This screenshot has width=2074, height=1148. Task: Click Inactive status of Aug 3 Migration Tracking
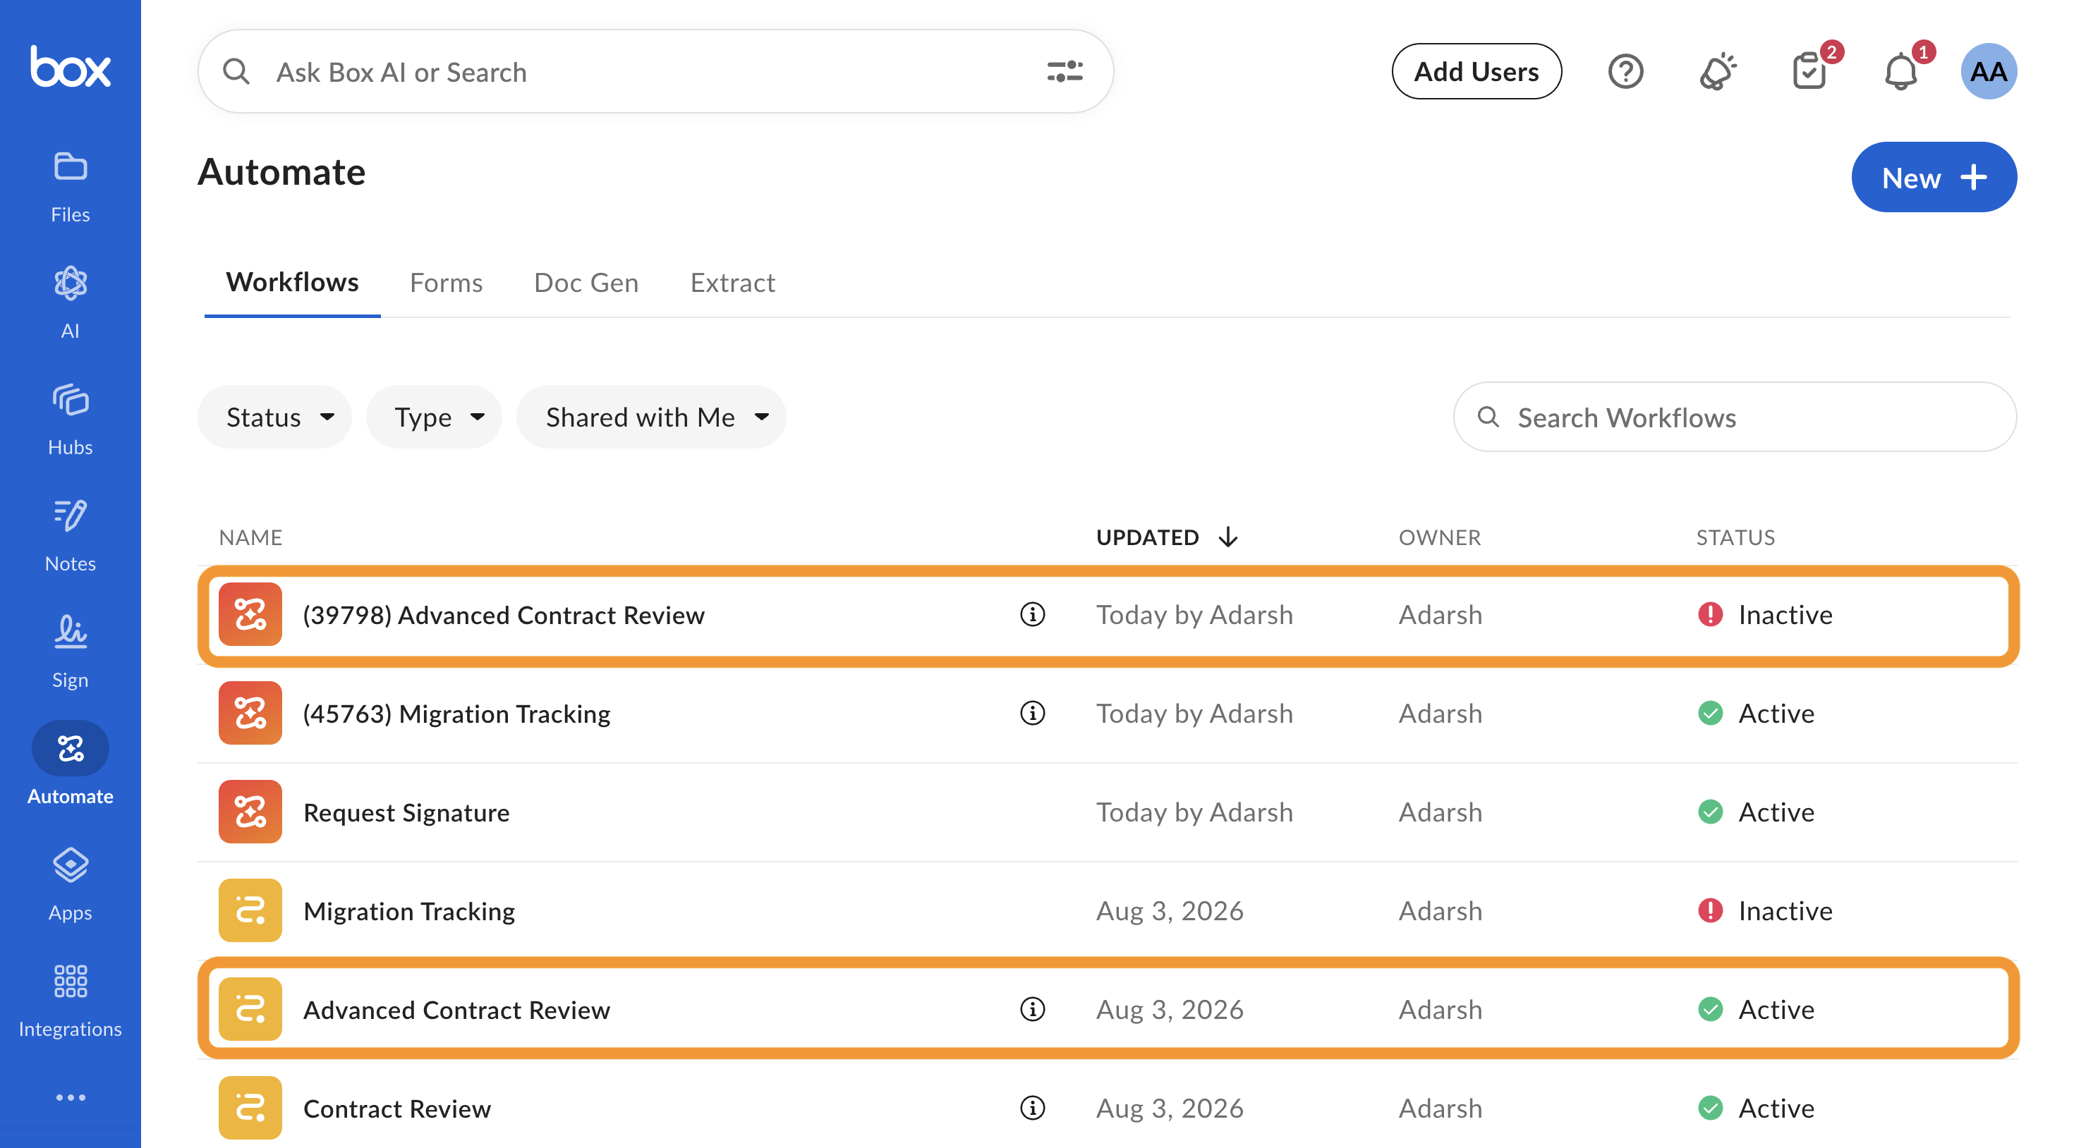(x=1765, y=910)
